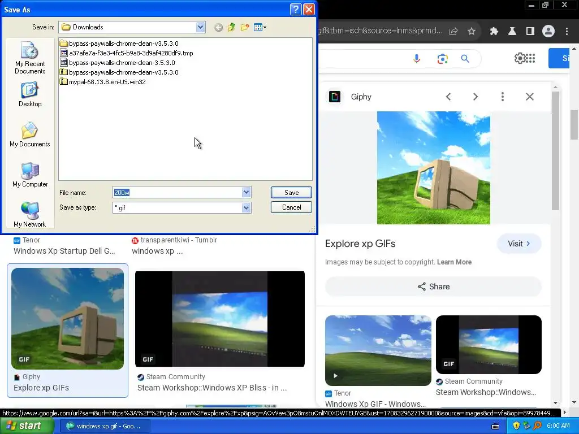579x434 pixels.
Task: Expand the Save in Downloads dropdown
Action: (200, 27)
